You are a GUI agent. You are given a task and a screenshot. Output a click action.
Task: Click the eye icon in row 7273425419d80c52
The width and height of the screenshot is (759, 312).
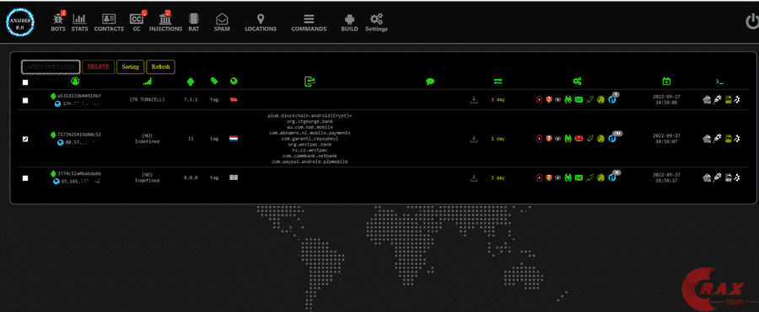[557, 139]
